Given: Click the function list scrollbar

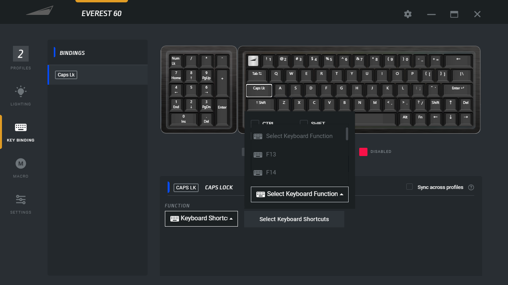Looking at the screenshot, I should [x=347, y=134].
